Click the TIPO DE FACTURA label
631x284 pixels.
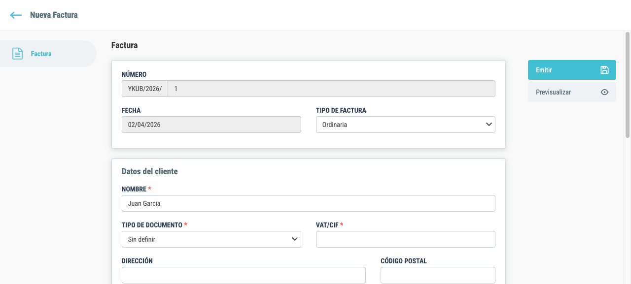point(341,110)
